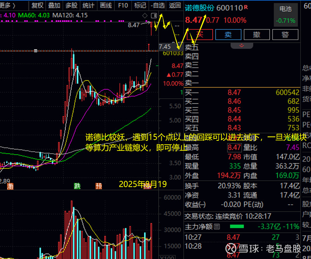Viewport: 311px width, 259px height.
Task: Click the 总量 363.2万 value
Action: (287, 166)
